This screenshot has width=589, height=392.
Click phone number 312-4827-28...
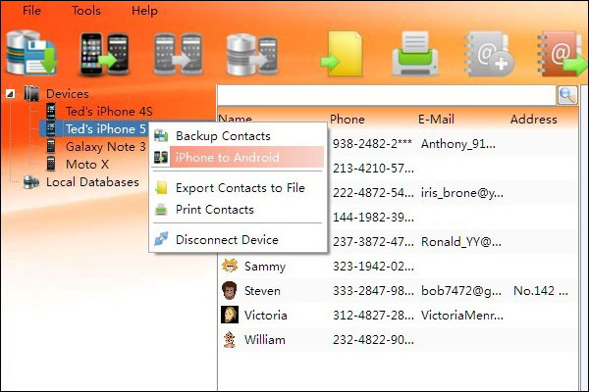[373, 316]
